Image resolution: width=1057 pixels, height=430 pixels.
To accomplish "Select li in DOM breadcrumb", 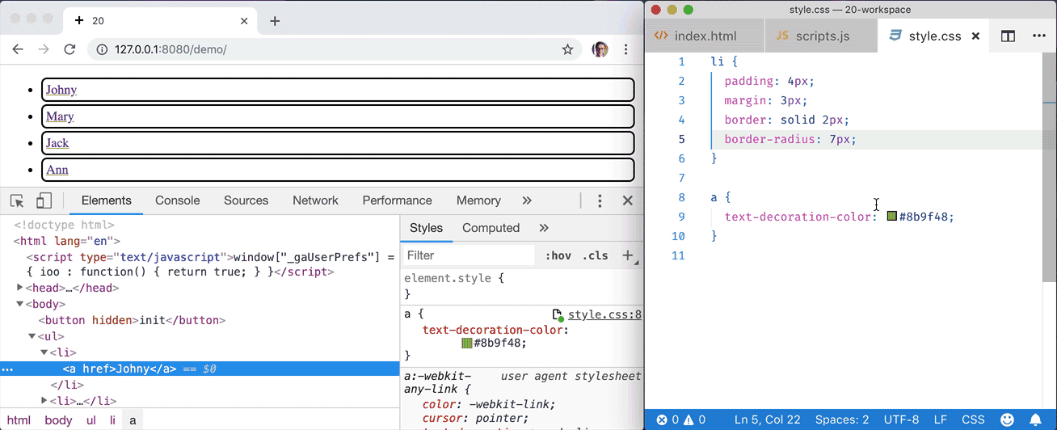I will click(112, 420).
